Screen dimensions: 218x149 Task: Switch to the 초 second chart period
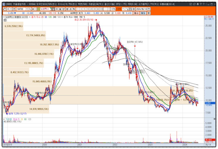(70, 9)
